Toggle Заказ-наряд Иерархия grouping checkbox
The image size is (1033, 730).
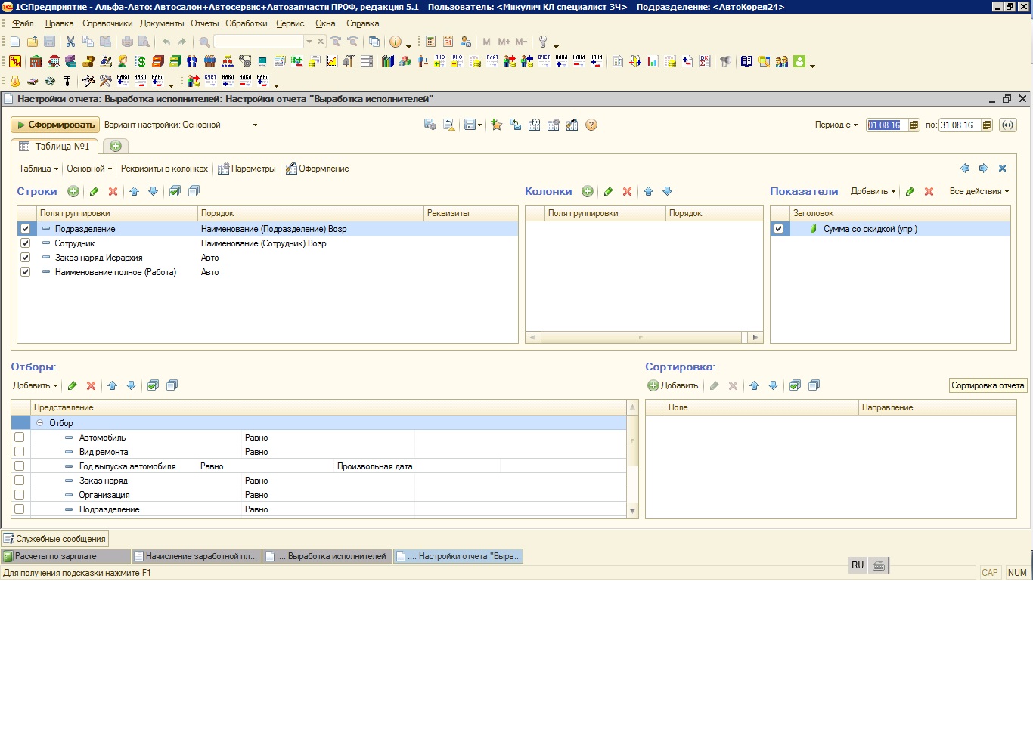[x=25, y=258]
